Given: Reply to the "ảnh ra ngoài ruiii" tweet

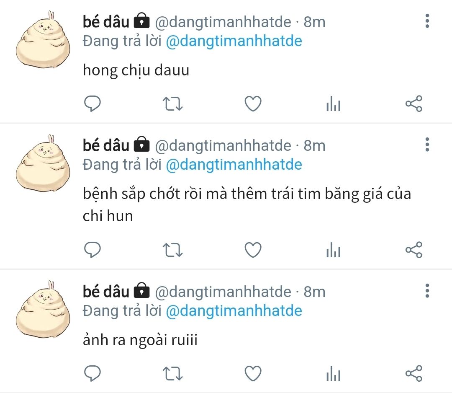Looking at the screenshot, I should [x=92, y=373].
